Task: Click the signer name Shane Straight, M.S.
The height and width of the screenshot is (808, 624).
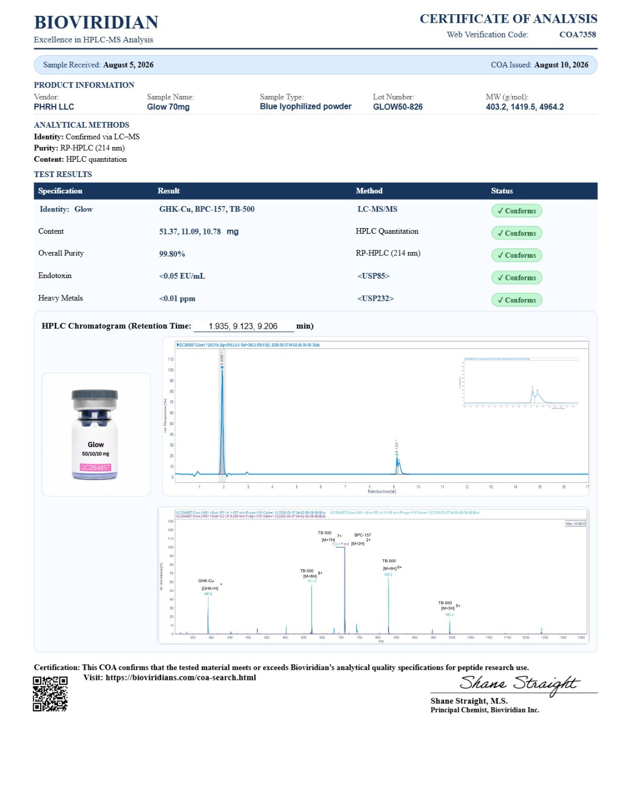Action: click(469, 701)
